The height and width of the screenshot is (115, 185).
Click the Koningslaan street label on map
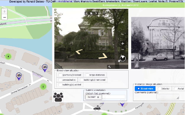point(38,74)
